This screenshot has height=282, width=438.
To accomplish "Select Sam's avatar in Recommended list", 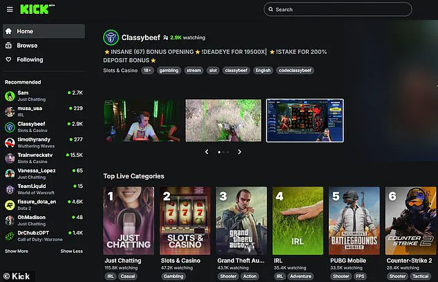I will point(10,95).
